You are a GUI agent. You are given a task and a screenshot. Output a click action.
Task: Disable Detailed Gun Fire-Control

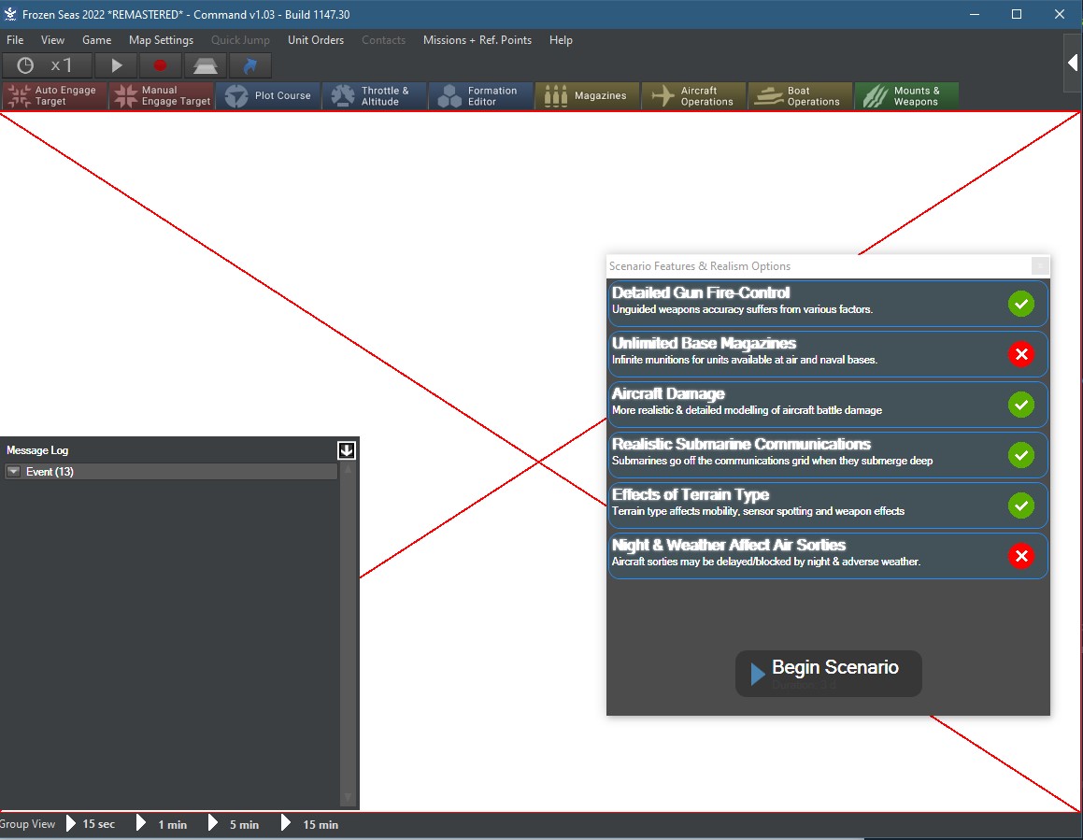pyautogui.click(x=1021, y=304)
